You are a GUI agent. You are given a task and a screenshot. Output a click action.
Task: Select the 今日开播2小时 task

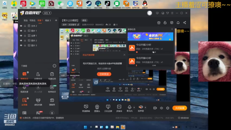tap(150, 48)
